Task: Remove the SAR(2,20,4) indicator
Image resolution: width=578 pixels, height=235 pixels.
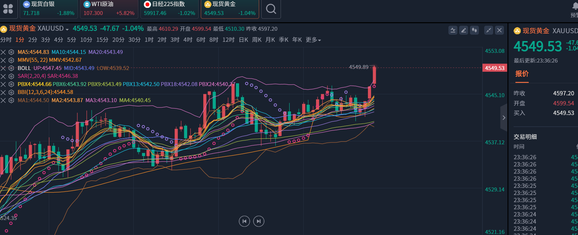Action: point(3,76)
